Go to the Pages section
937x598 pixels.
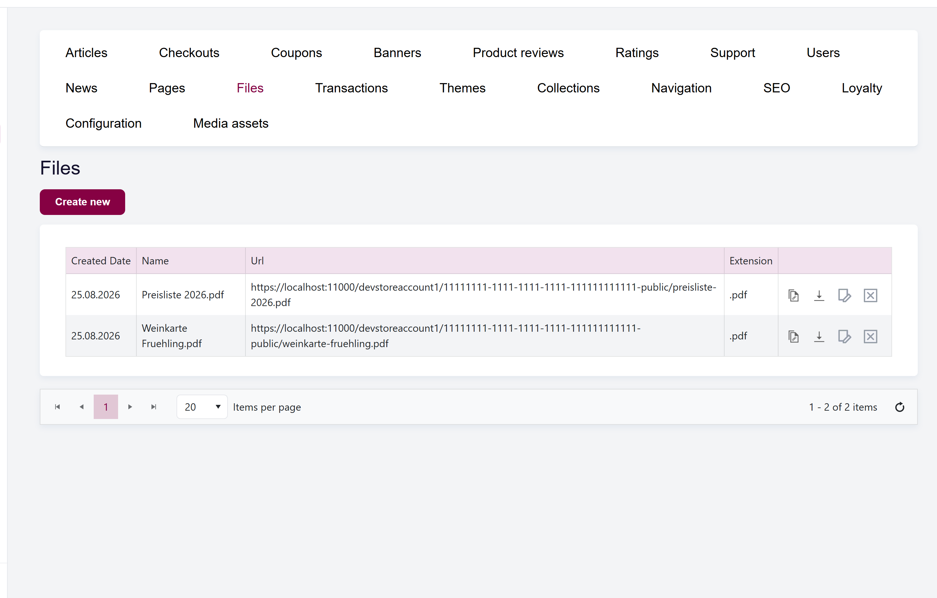click(x=167, y=88)
